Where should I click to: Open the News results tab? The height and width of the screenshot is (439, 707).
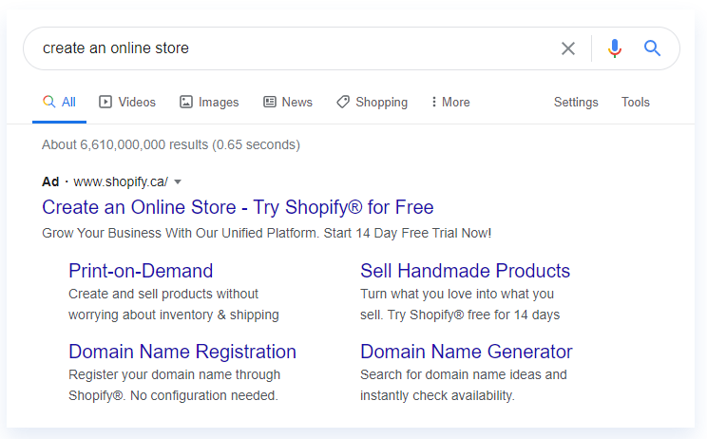[288, 103]
